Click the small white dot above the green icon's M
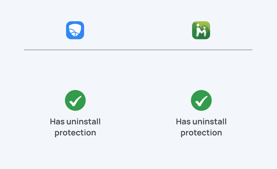 pos(198,25)
